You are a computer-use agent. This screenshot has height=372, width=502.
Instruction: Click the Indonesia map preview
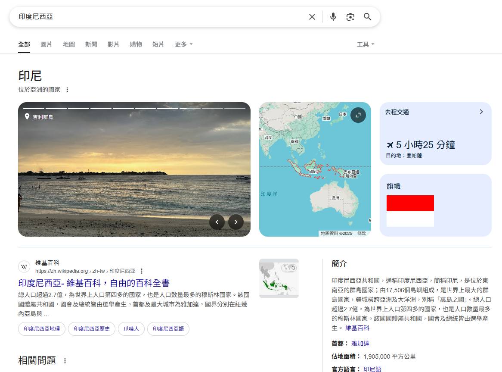tap(315, 169)
